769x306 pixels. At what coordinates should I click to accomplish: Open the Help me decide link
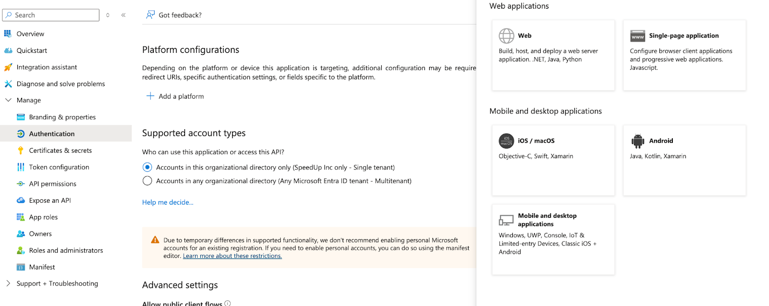(168, 202)
